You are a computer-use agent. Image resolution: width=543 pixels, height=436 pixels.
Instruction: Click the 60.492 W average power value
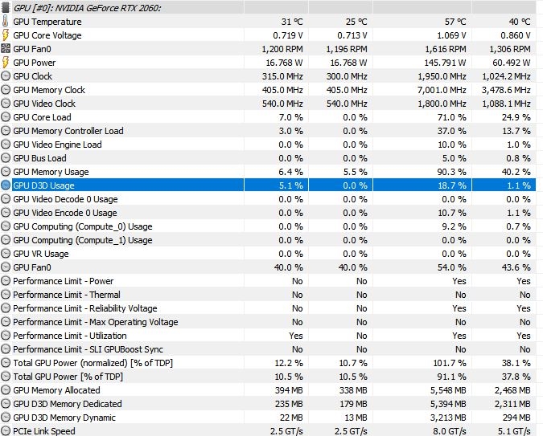[x=512, y=63]
